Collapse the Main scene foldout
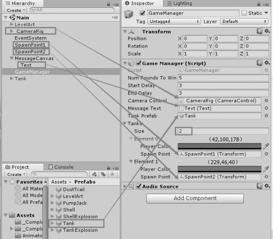This screenshot has width=273, height=239. pyautogui.click(x=5, y=17)
